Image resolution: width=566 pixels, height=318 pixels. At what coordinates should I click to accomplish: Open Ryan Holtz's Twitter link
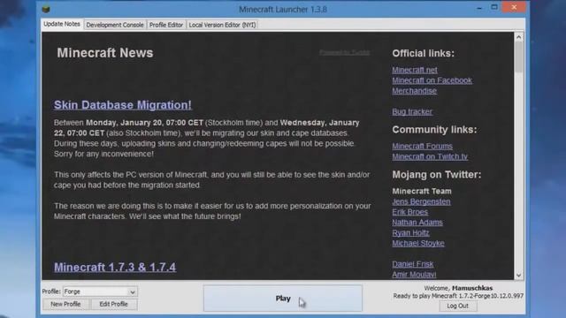[x=410, y=233]
